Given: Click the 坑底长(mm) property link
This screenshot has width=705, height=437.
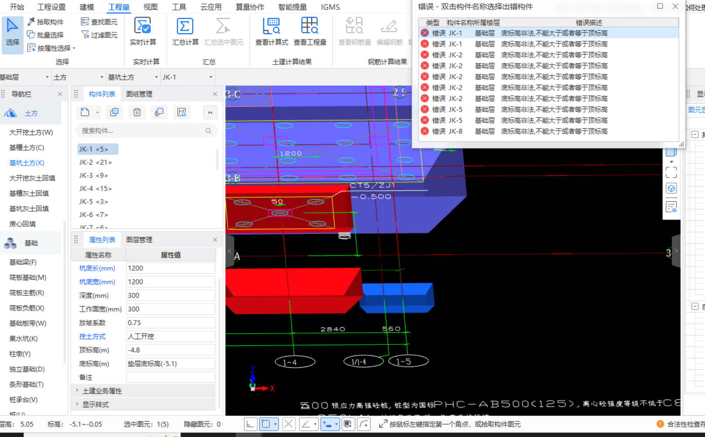Looking at the screenshot, I should 97,268.
